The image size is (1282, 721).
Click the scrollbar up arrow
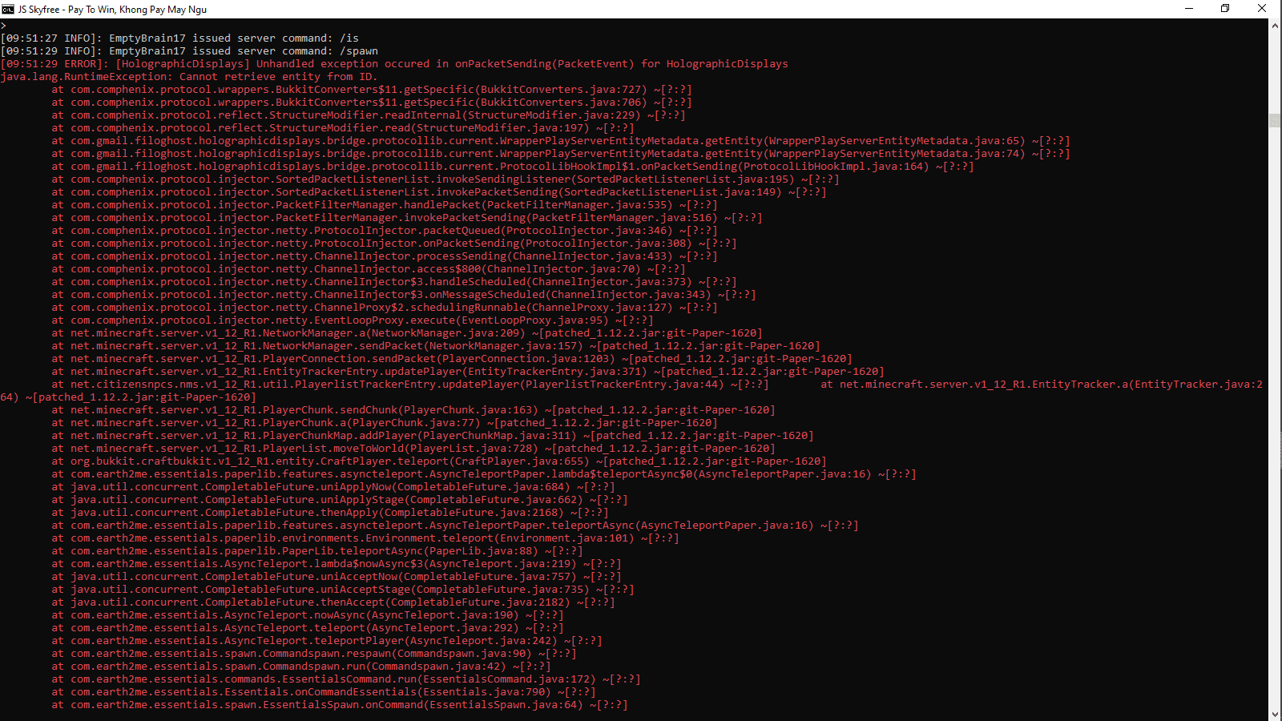pos(1275,26)
